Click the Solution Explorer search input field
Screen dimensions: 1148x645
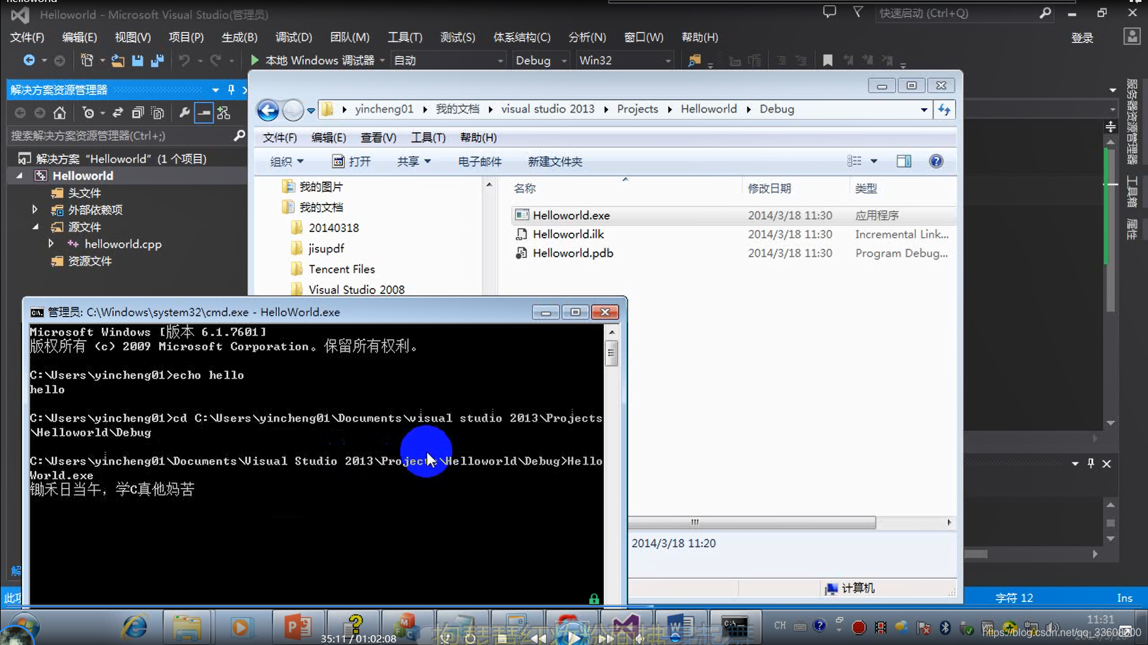pyautogui.click(x=121, y=136)
